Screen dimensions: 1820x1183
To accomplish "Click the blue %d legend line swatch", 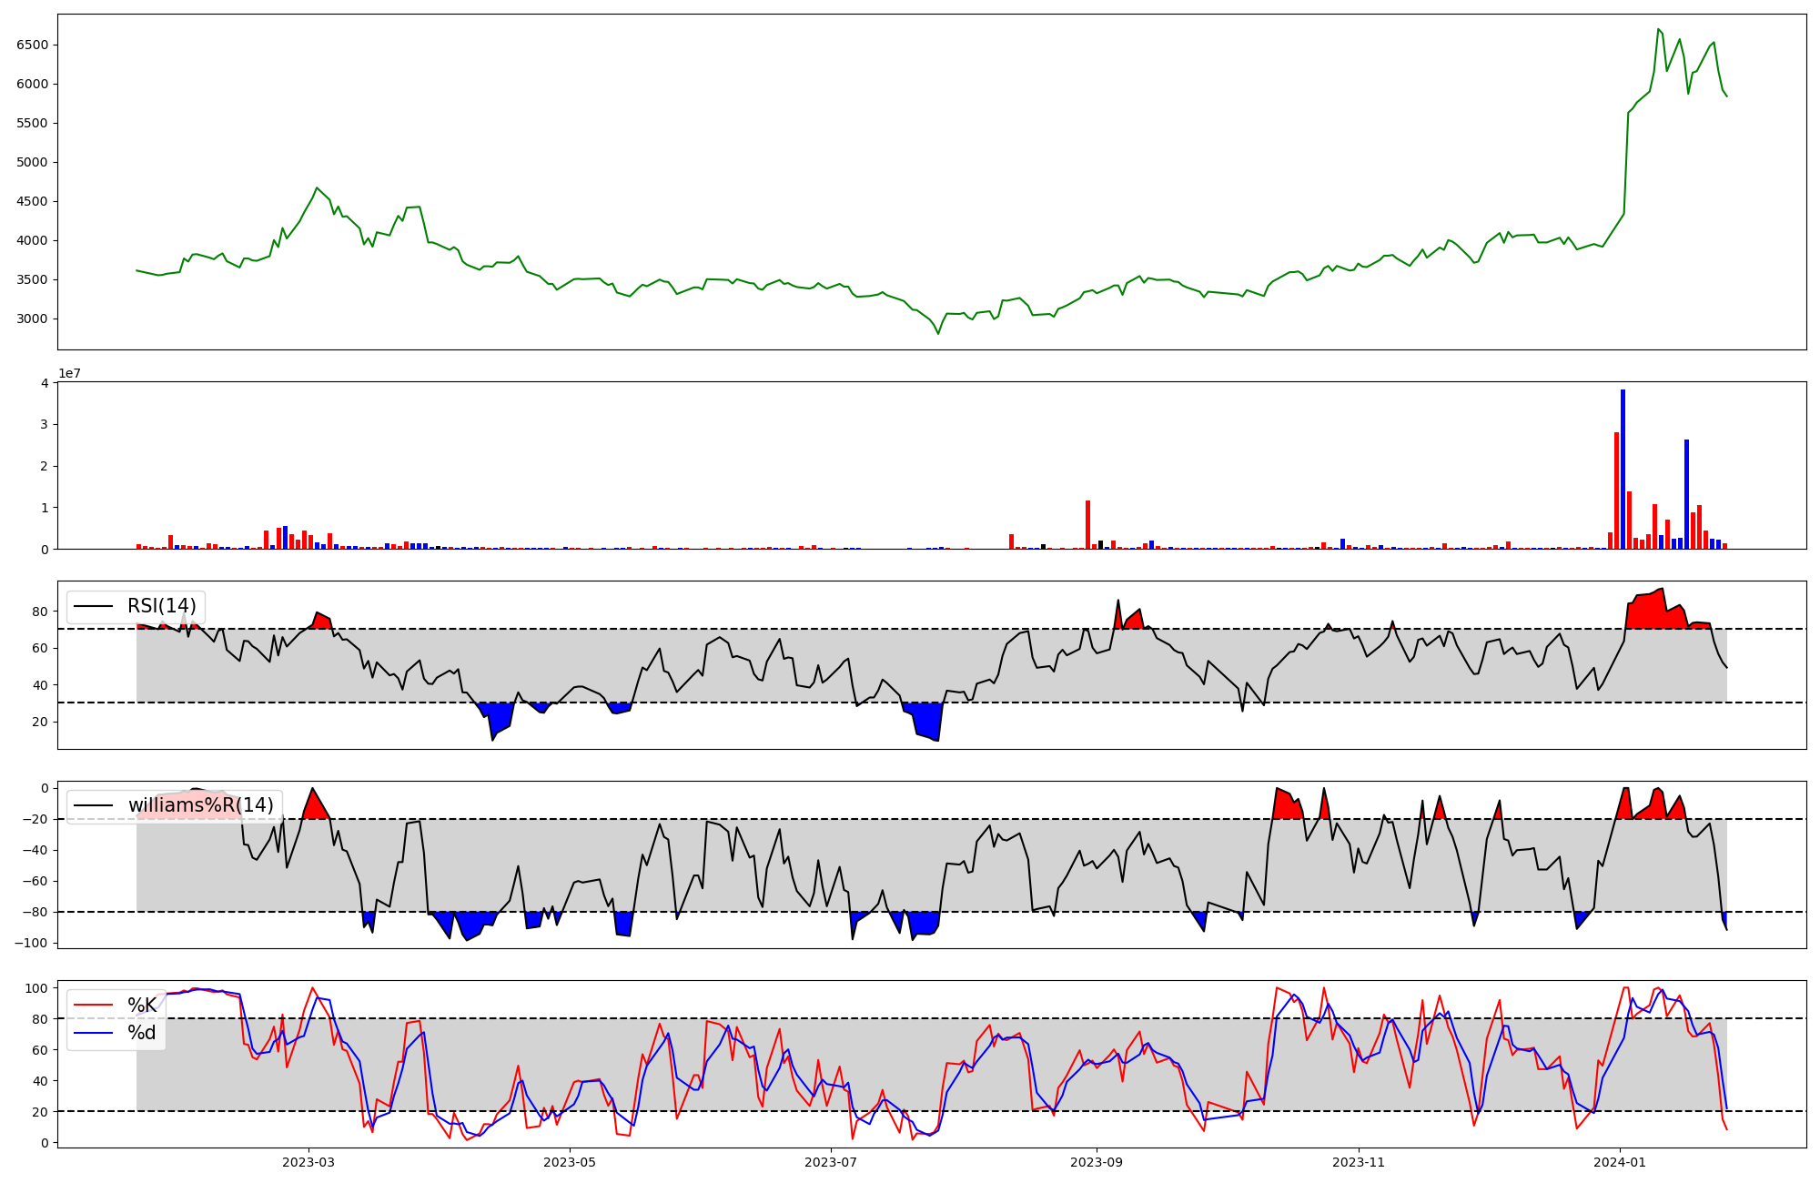I will click(94, 1033).
